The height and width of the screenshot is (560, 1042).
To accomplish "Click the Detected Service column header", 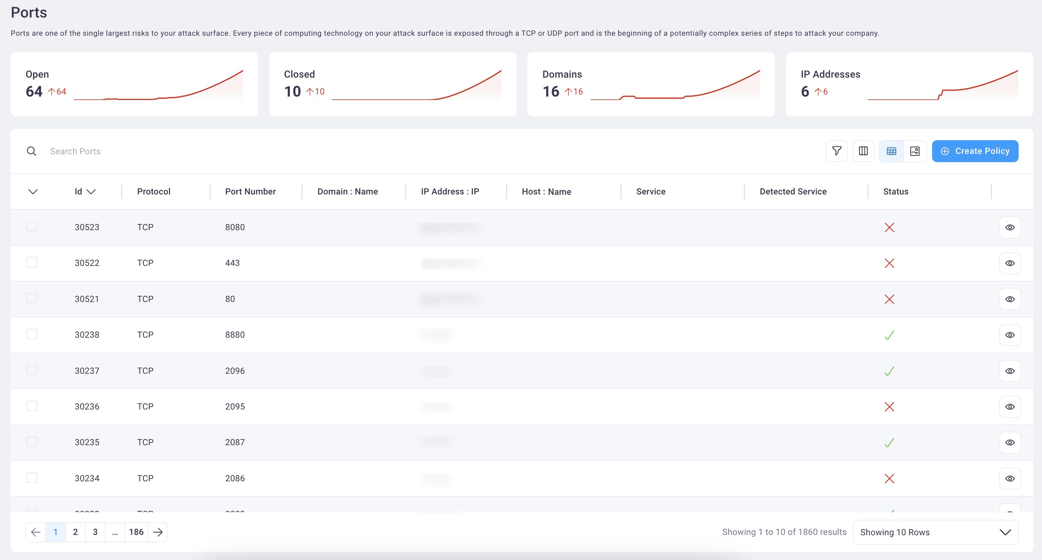I will point(793,191).
